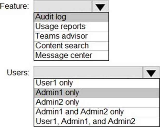Select the first option under Users
Screen dimensions: 160x127
(x=96, y=83)
